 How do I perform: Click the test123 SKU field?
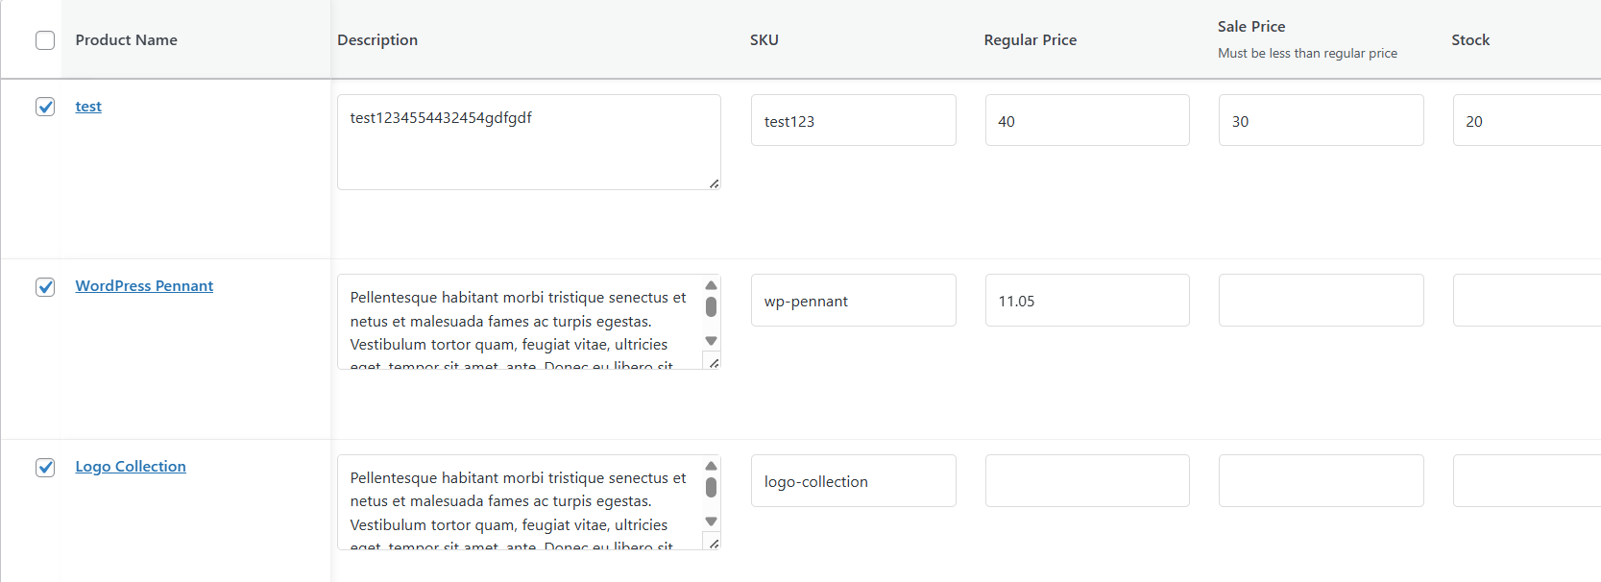point(853,121)
